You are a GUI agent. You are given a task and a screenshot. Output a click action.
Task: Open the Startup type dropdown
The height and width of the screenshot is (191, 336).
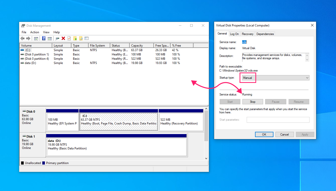pyautogui.click(x=276, y=78)
